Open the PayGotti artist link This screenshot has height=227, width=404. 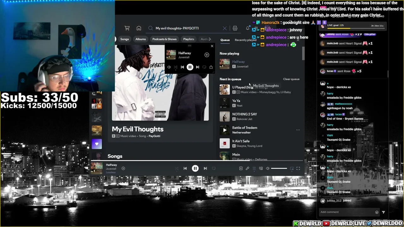(154, 136)
